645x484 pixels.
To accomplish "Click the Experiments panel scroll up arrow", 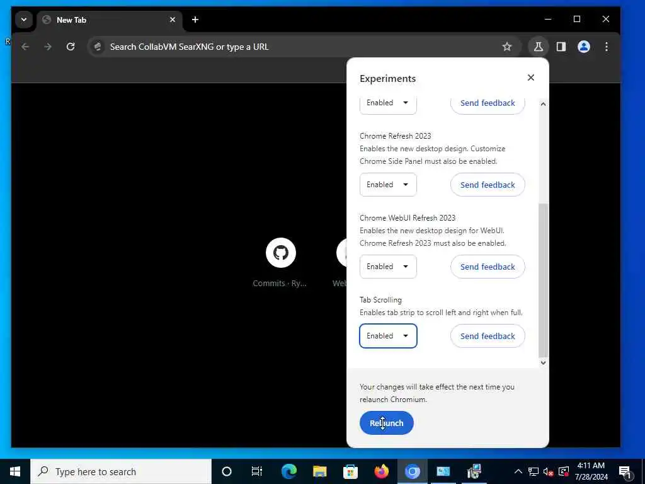I will (x=543, y=104).
